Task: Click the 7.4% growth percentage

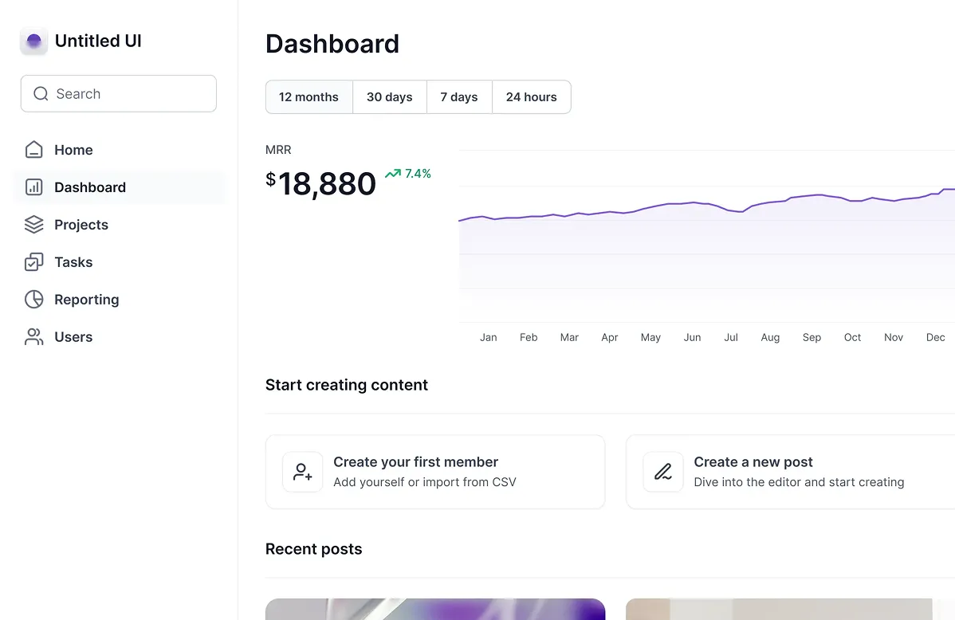Action: tap(418, 174)
